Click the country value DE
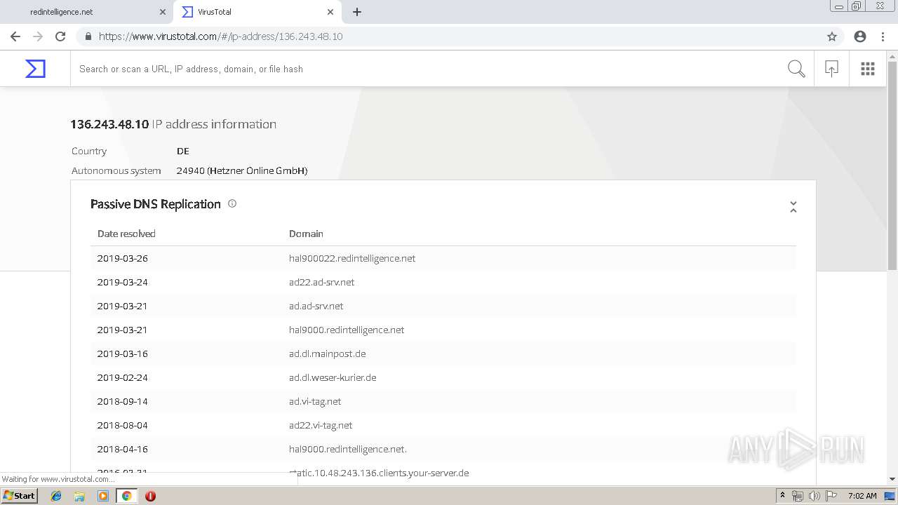This screenshot has height=505, width=898. pyautogui.click(x=183, y=151)
